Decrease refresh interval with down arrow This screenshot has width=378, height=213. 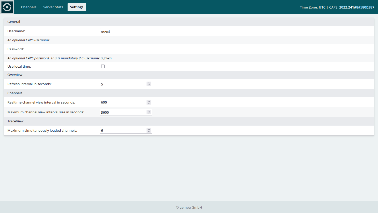[149, 85]
